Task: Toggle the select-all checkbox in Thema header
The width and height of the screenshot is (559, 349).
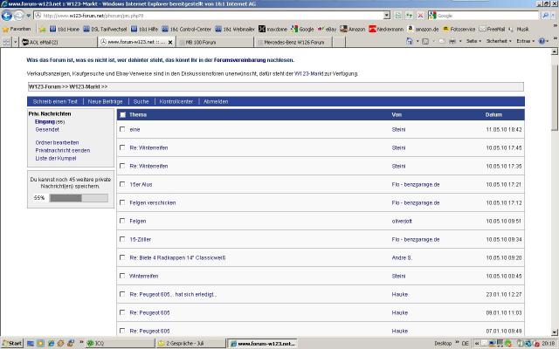Action: coord(122,115)
